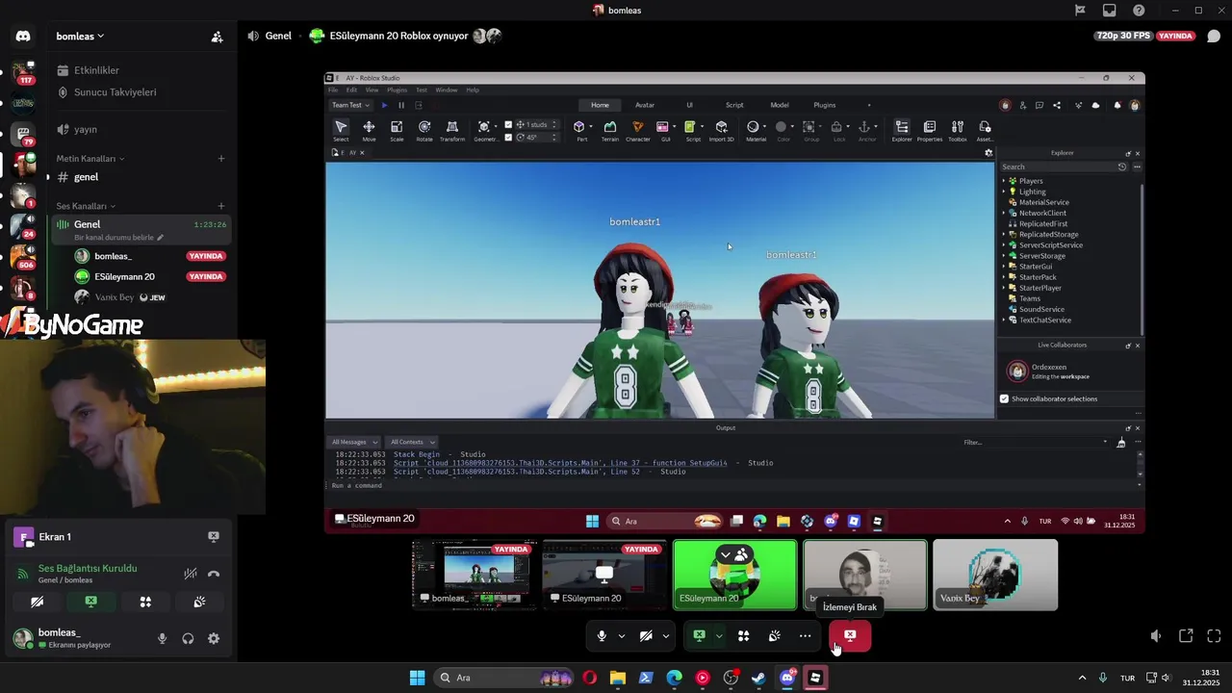This screenshot has height=693, width=1232.
Task: Expand the Lighting node in Explorer
Action: pos(1003,192)
